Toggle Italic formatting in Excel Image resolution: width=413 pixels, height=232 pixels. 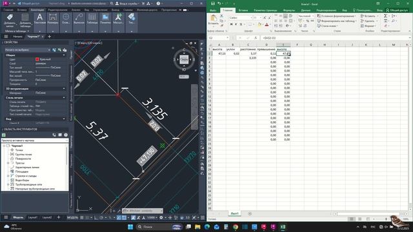(236, 24)
